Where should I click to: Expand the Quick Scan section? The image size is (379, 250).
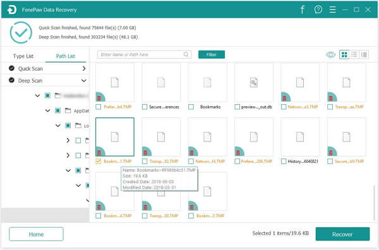pyautogui.click(x=84, y=68)
